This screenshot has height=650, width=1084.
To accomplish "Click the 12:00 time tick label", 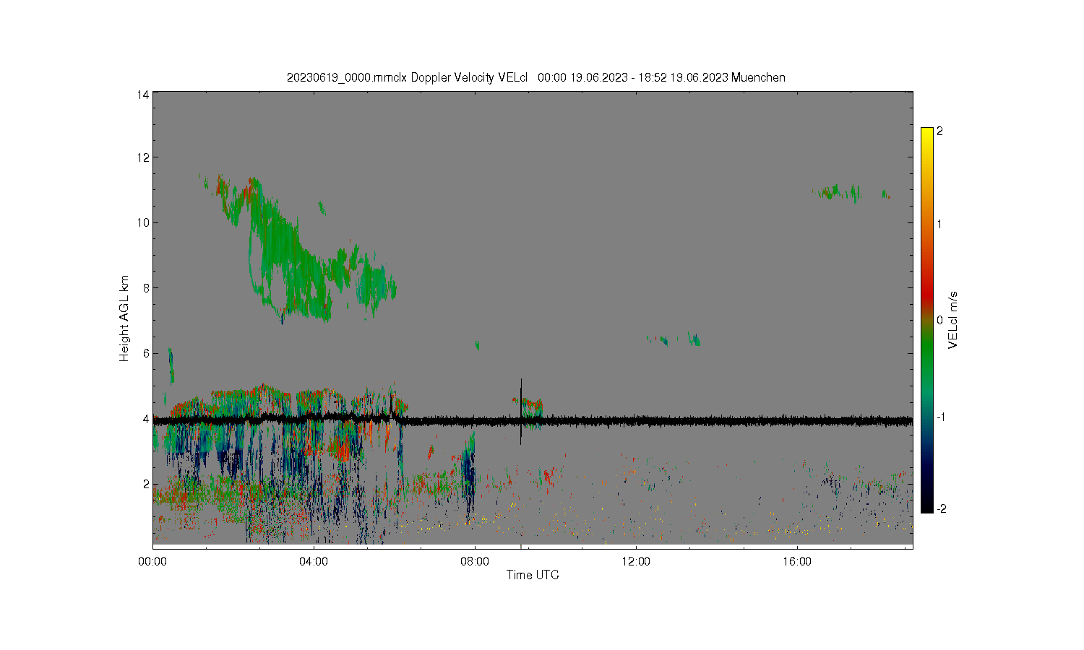I will [636, 561].
